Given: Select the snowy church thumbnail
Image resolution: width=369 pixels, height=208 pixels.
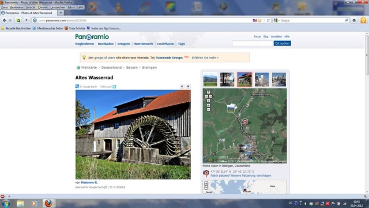Looking at the screenshot, I should (x=262, y=80).
